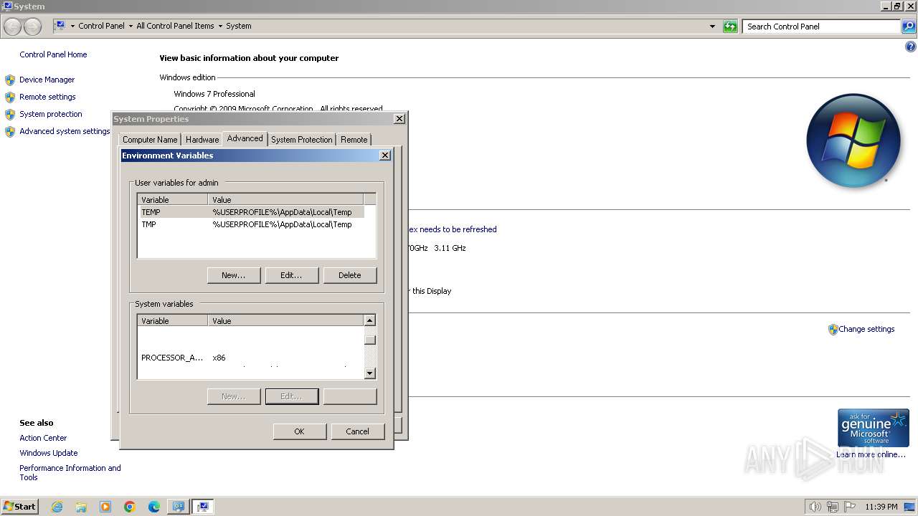918x516 pixels.
Task: Launch Windows Media Player from taskbar
Action: [x=105, y=507]
